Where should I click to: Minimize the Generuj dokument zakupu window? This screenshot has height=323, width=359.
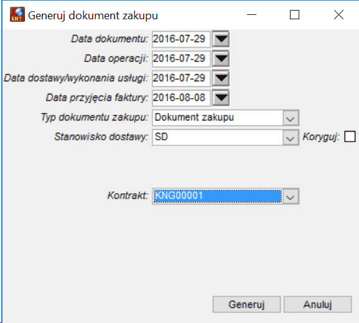pyautogui.click(x=251, y=15)
